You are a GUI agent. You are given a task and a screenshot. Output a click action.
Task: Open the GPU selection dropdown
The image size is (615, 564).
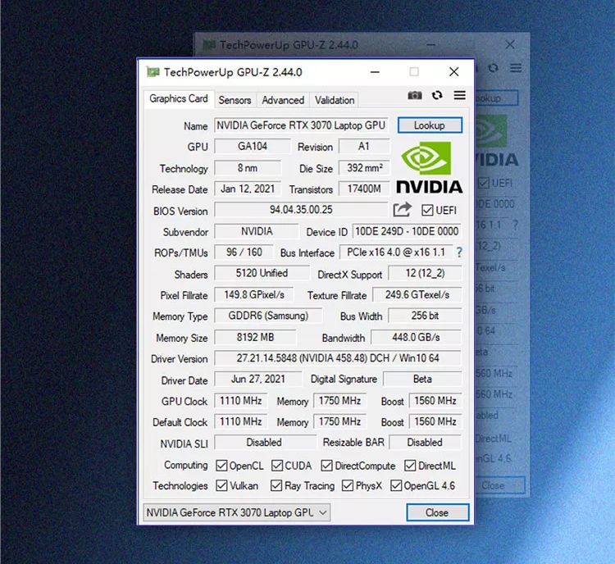(237, 512)
